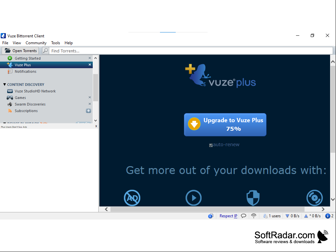Click the yellow download arrow icon
The width and height of the screenshot is (336, 252).
194,124
